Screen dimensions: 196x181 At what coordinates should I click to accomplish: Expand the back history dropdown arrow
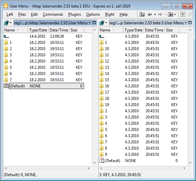[155, 14]
